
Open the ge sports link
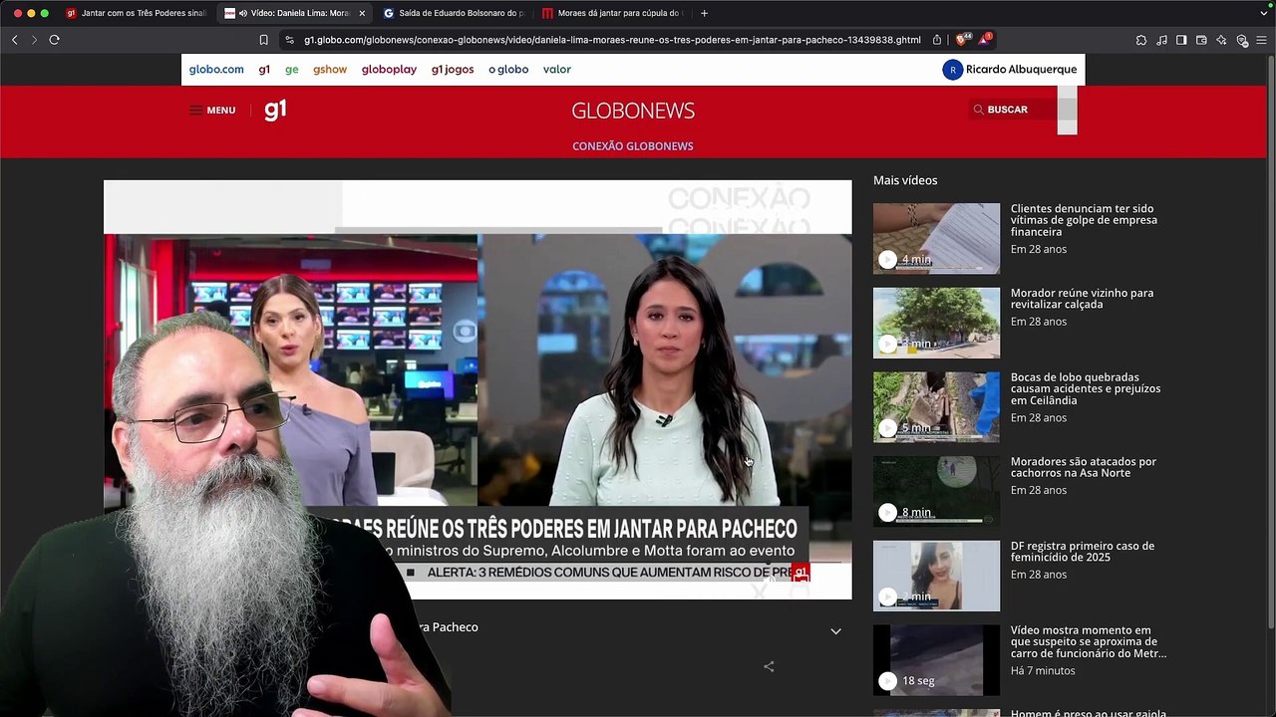coord(291,70)
